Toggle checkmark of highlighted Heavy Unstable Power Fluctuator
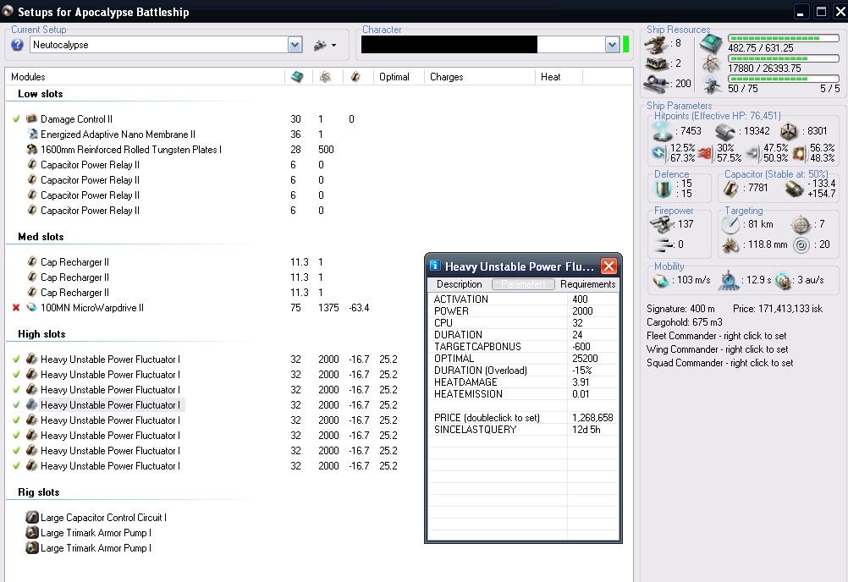Screen dimensions: 848x582 pyautogui.click(x=16, y=404)
